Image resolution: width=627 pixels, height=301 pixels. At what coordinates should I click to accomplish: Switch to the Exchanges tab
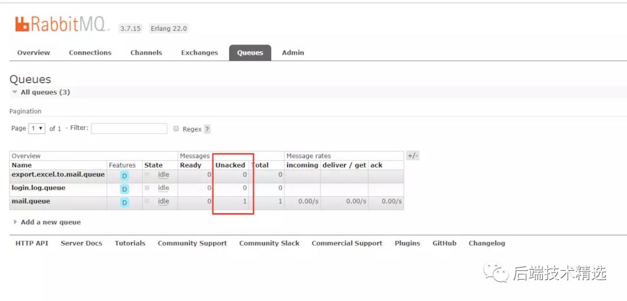[x=199, y=53]
